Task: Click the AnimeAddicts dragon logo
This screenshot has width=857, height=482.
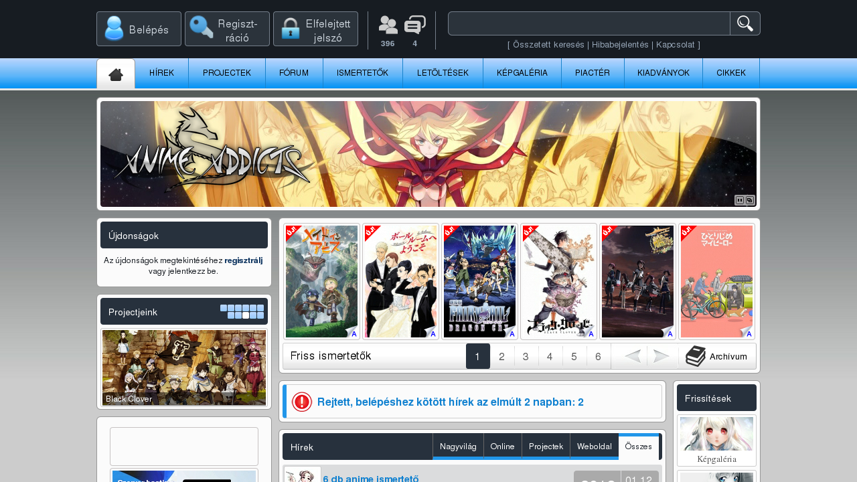Action: (211, 151)
